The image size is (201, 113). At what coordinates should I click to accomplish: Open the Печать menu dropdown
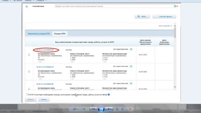(6, 1)
